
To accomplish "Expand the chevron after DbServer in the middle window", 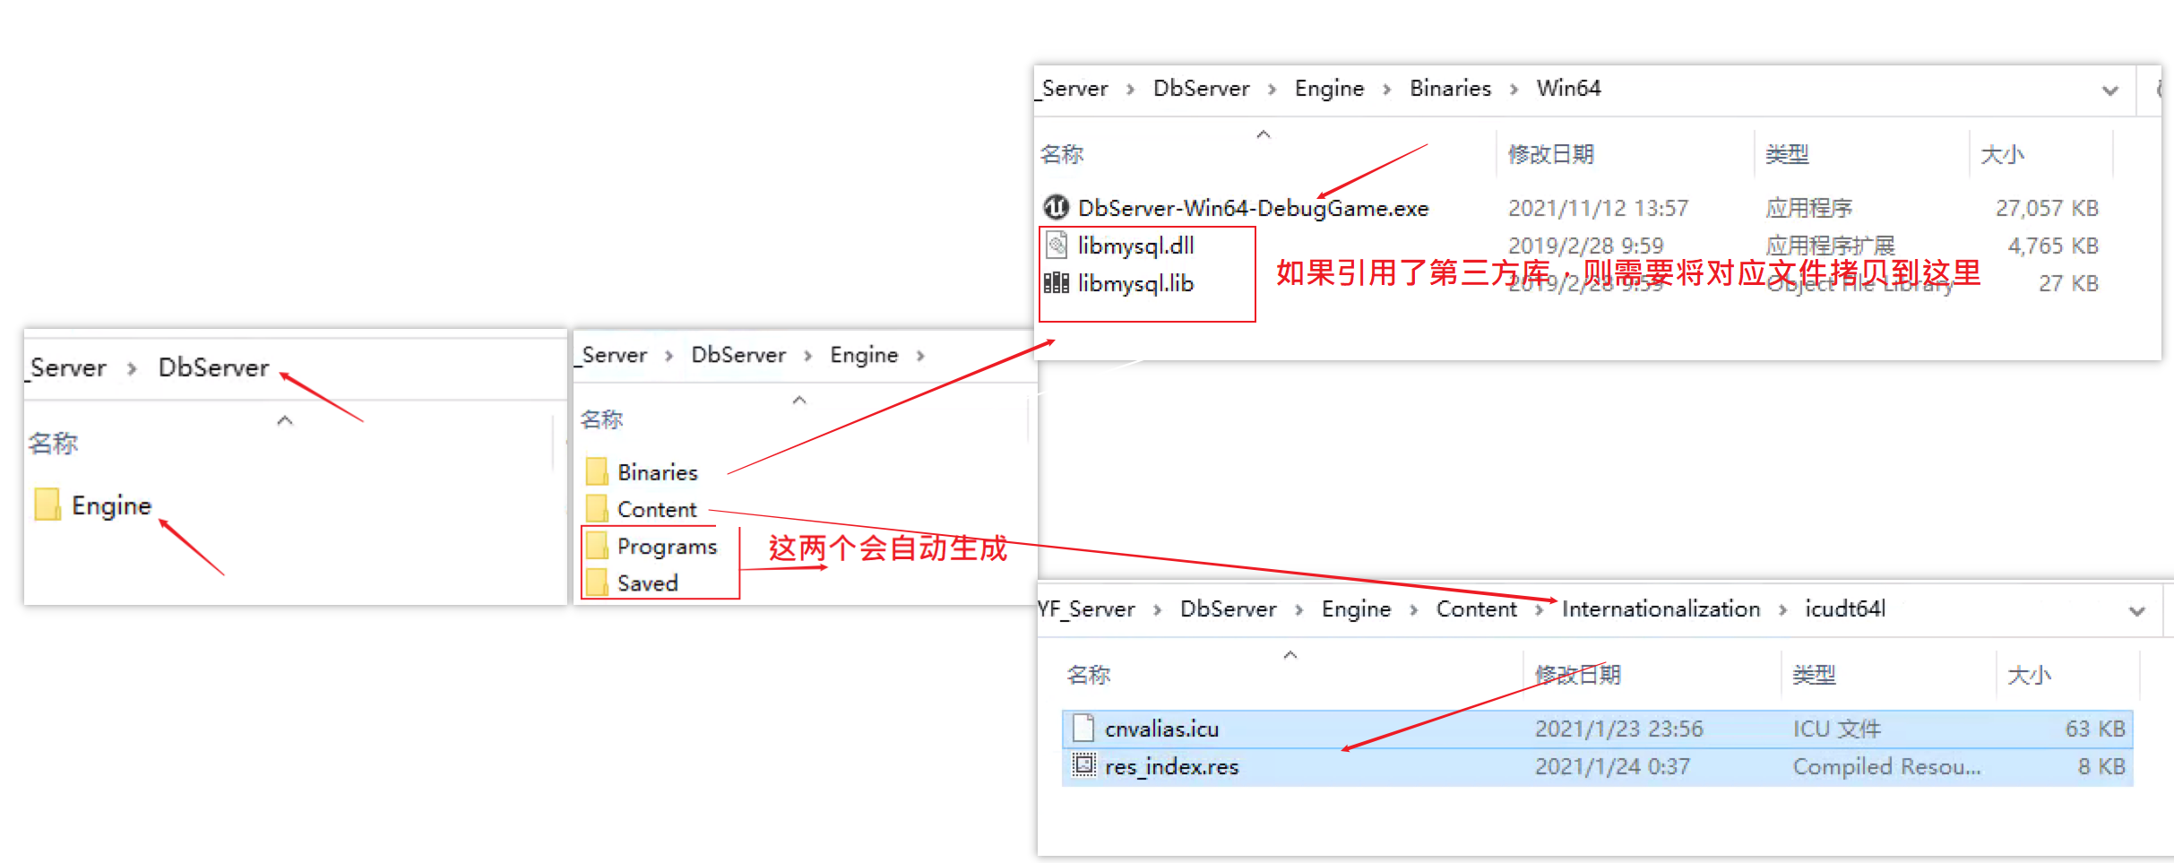I will pos(807,356).
